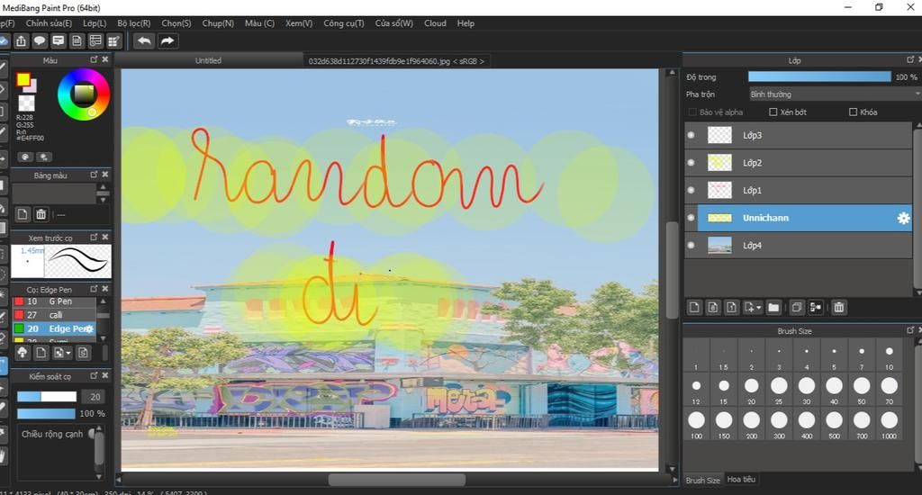922x495 pixels.
Task: Click the delete layer trash icon
Action: coord(839,307)
